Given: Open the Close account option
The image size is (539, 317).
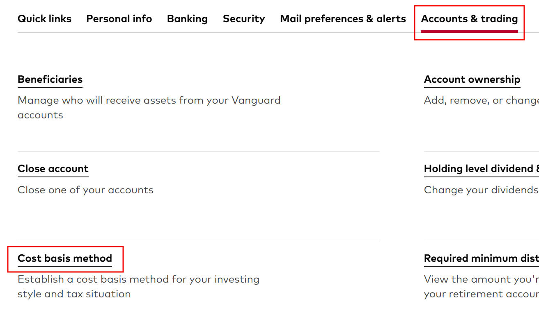Looking at the screenshot, I should click(x=53, y=168).
